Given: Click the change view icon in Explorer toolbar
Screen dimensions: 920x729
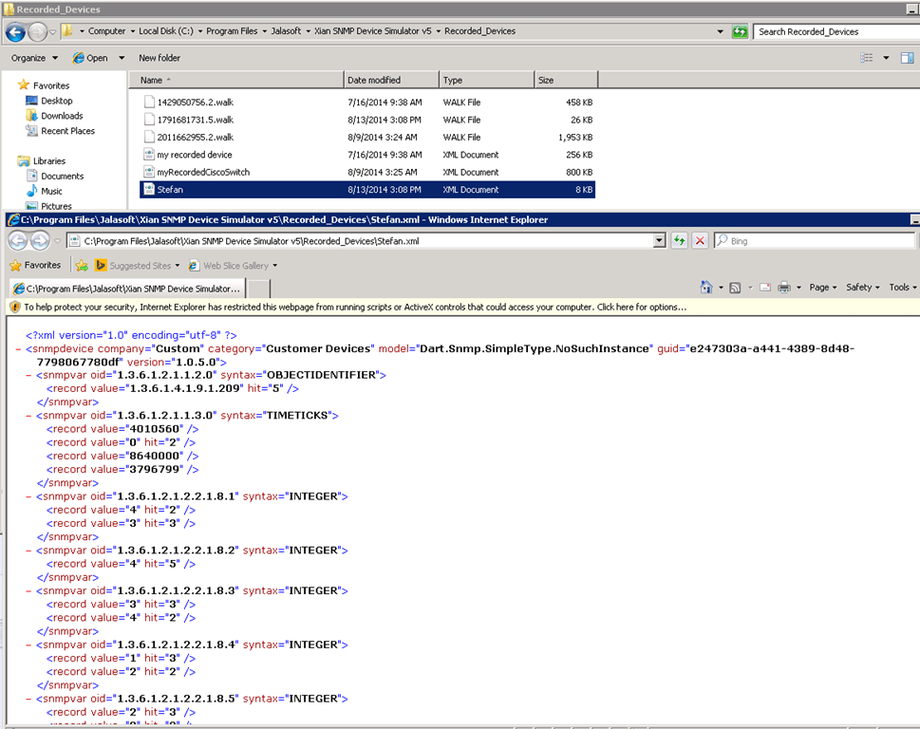Looking at the screenshot, I should (x=867, y=58).
